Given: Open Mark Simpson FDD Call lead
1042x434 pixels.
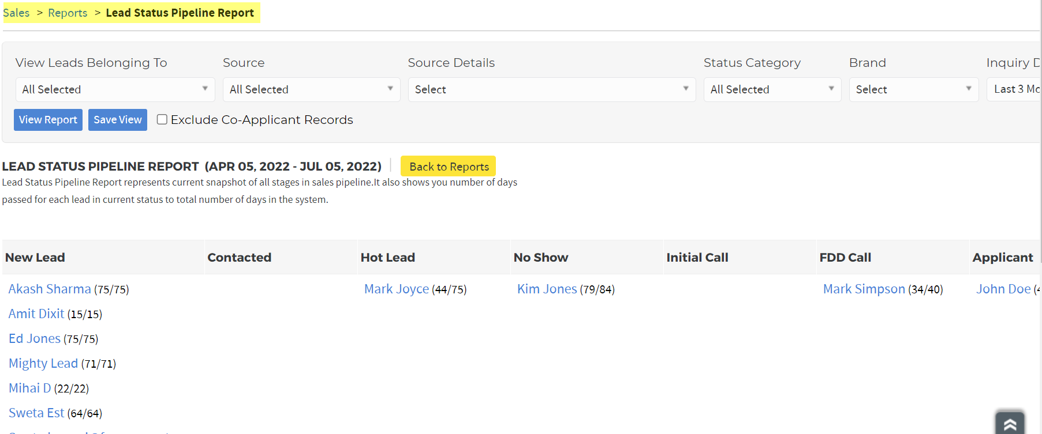Looking at the screenshot, I should tap(864, 289).
